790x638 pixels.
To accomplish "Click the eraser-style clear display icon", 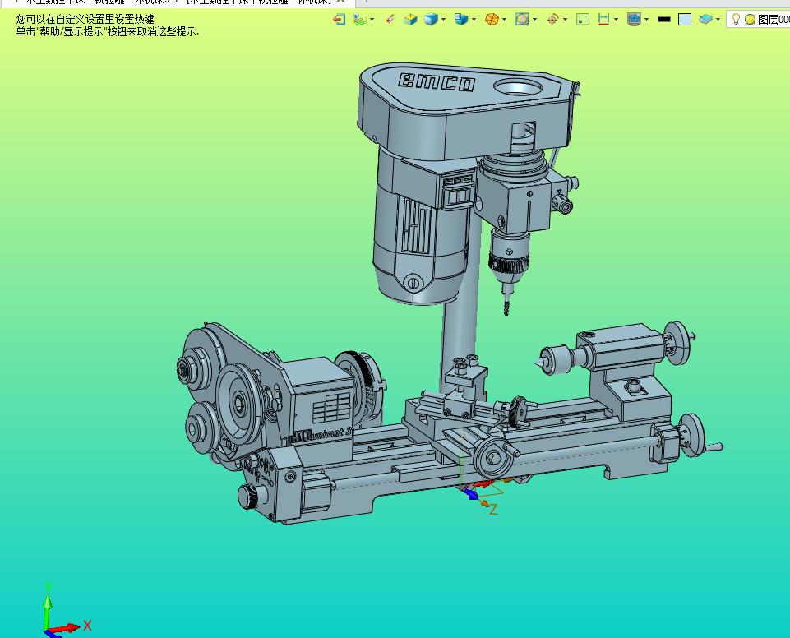I will 390,19.
